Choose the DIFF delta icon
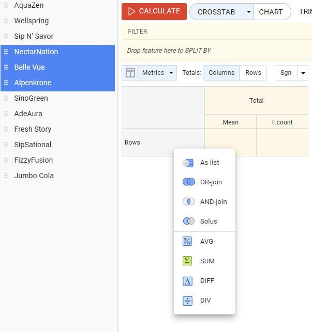 coord(188,281)
